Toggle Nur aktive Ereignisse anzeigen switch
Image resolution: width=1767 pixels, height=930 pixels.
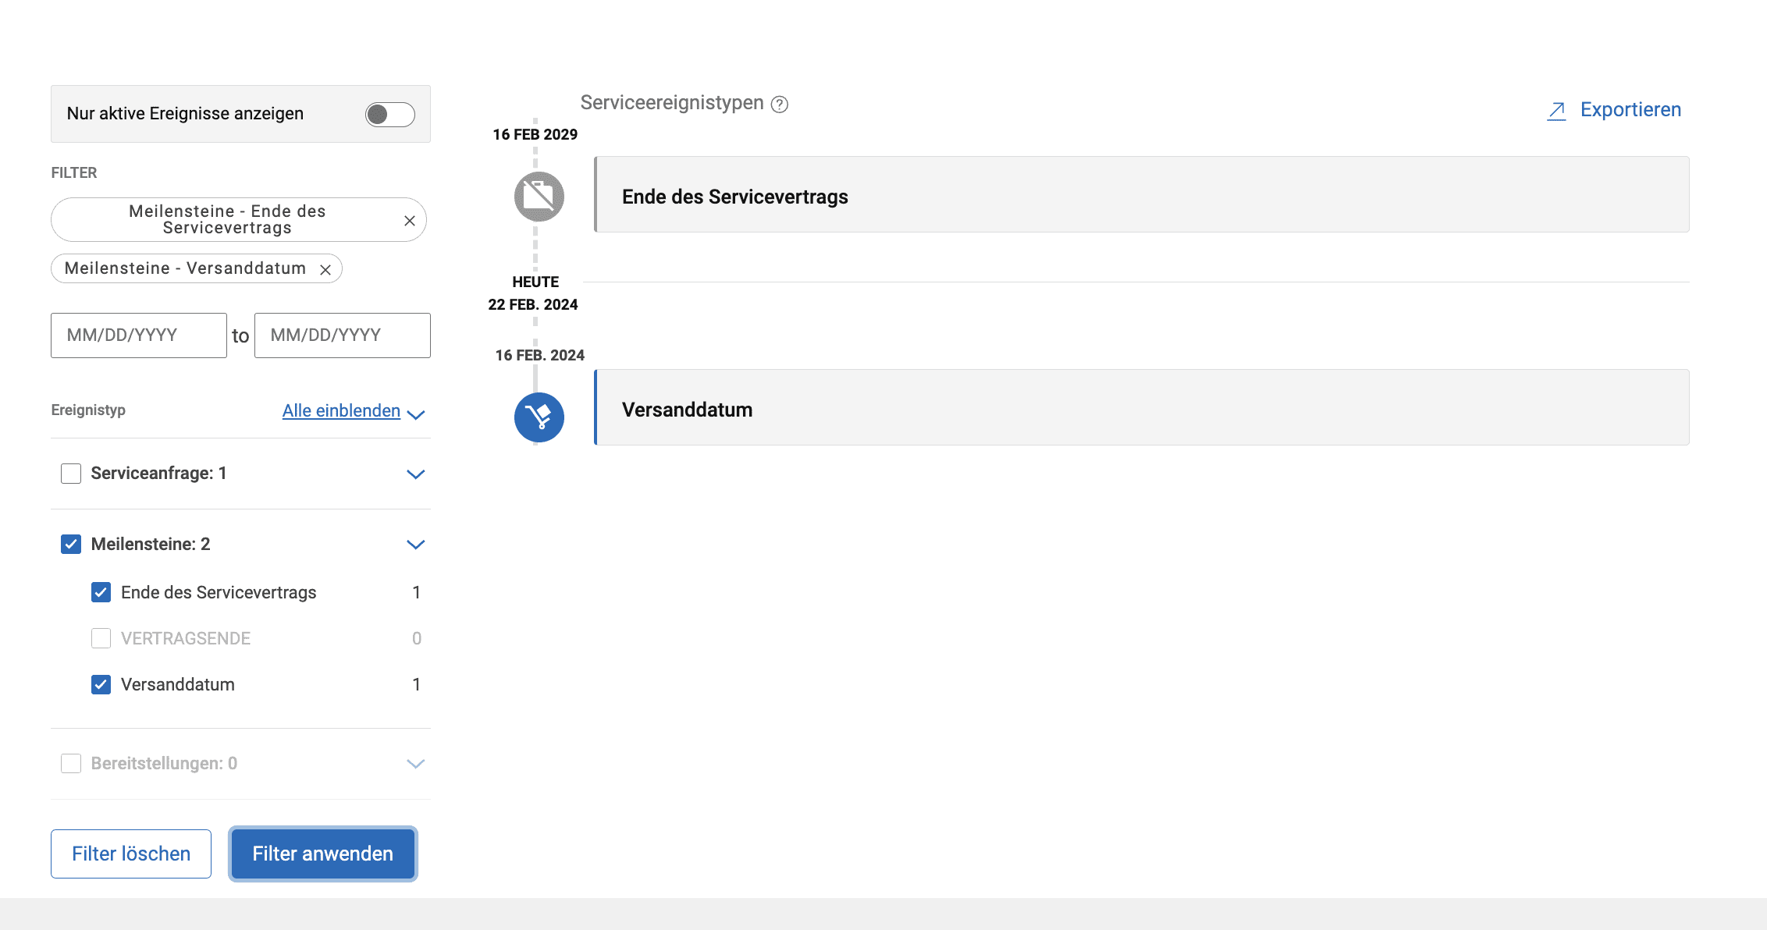[389, 115]
